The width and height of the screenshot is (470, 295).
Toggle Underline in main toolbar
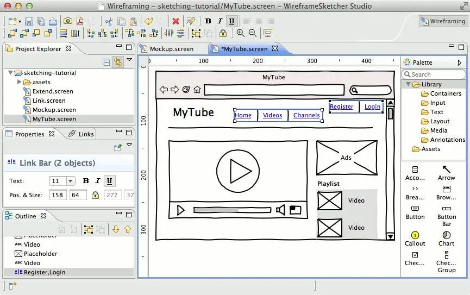(231, 21)
